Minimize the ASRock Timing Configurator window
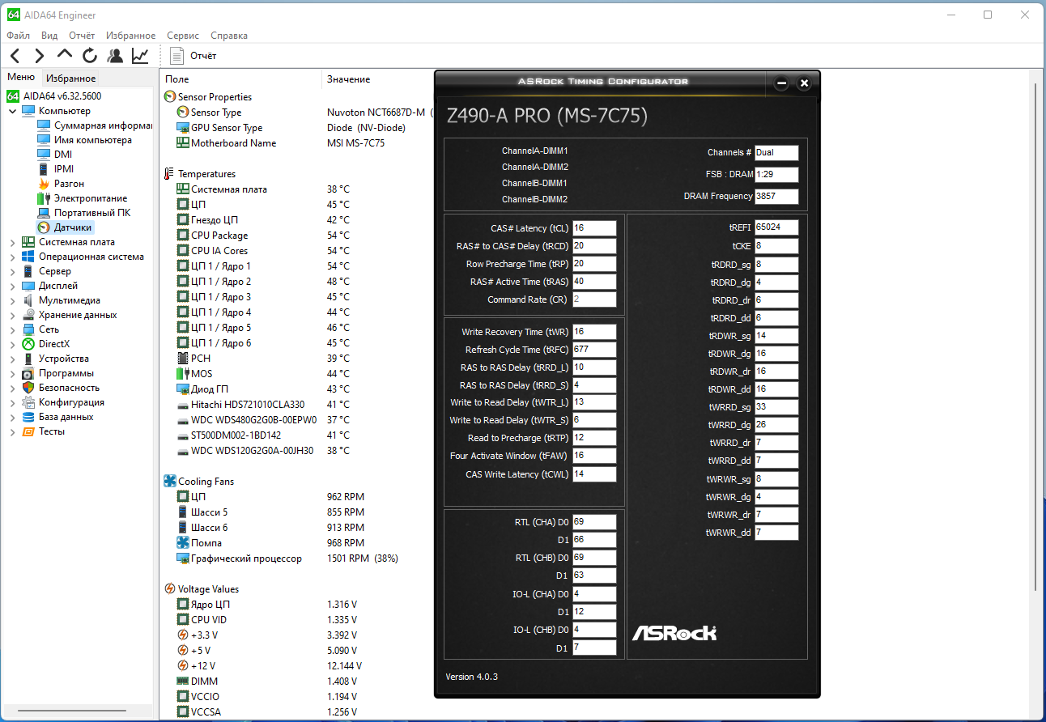1046x722 pixels. pos(781,83)
